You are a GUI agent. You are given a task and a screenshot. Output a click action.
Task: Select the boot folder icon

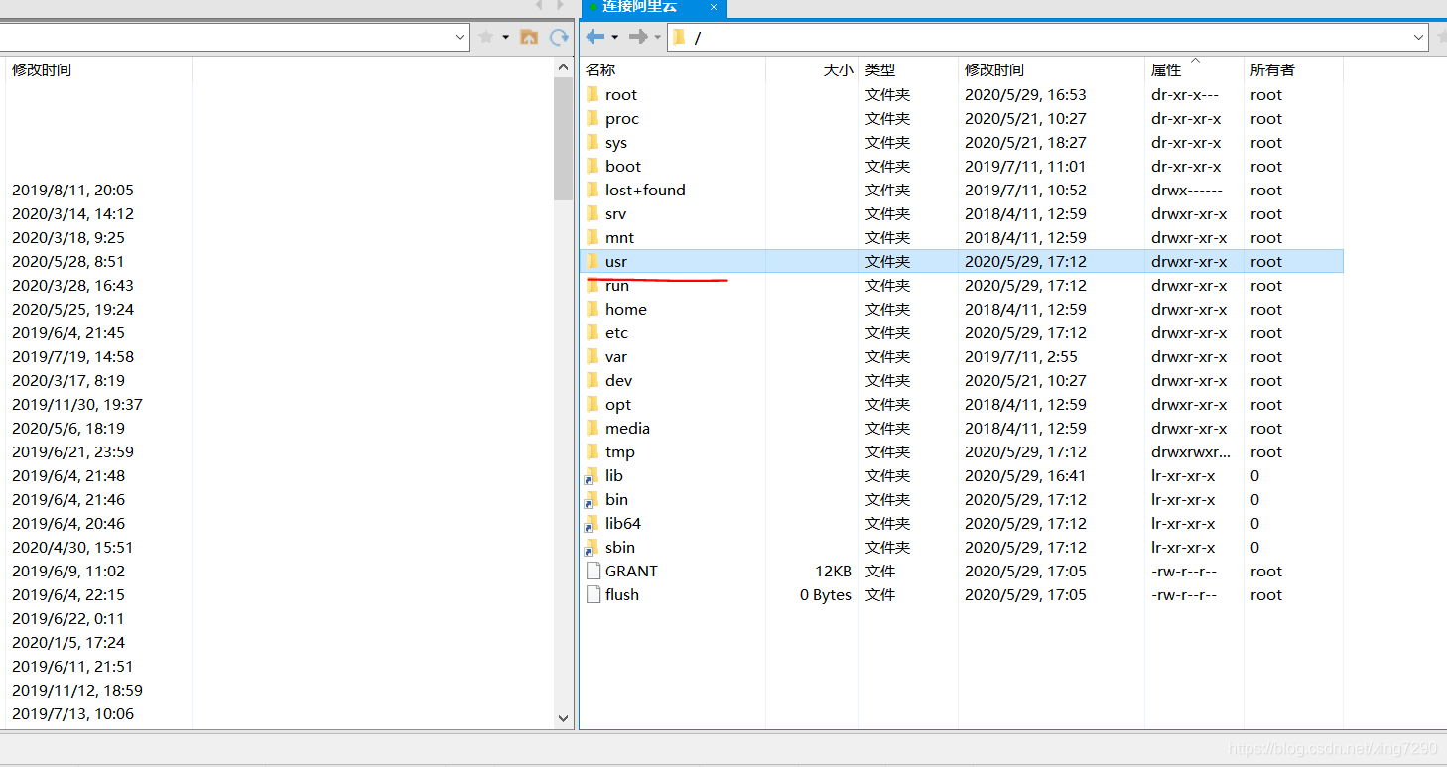(x=592, y=166)
